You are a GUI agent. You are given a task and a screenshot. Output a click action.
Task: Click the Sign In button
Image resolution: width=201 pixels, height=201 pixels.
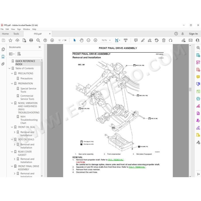[x=193, y=34]
